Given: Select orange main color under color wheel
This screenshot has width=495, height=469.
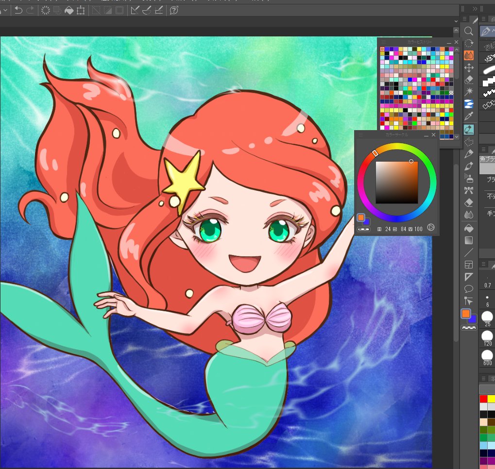Looking at the screenshot, I should pos(361,218).
